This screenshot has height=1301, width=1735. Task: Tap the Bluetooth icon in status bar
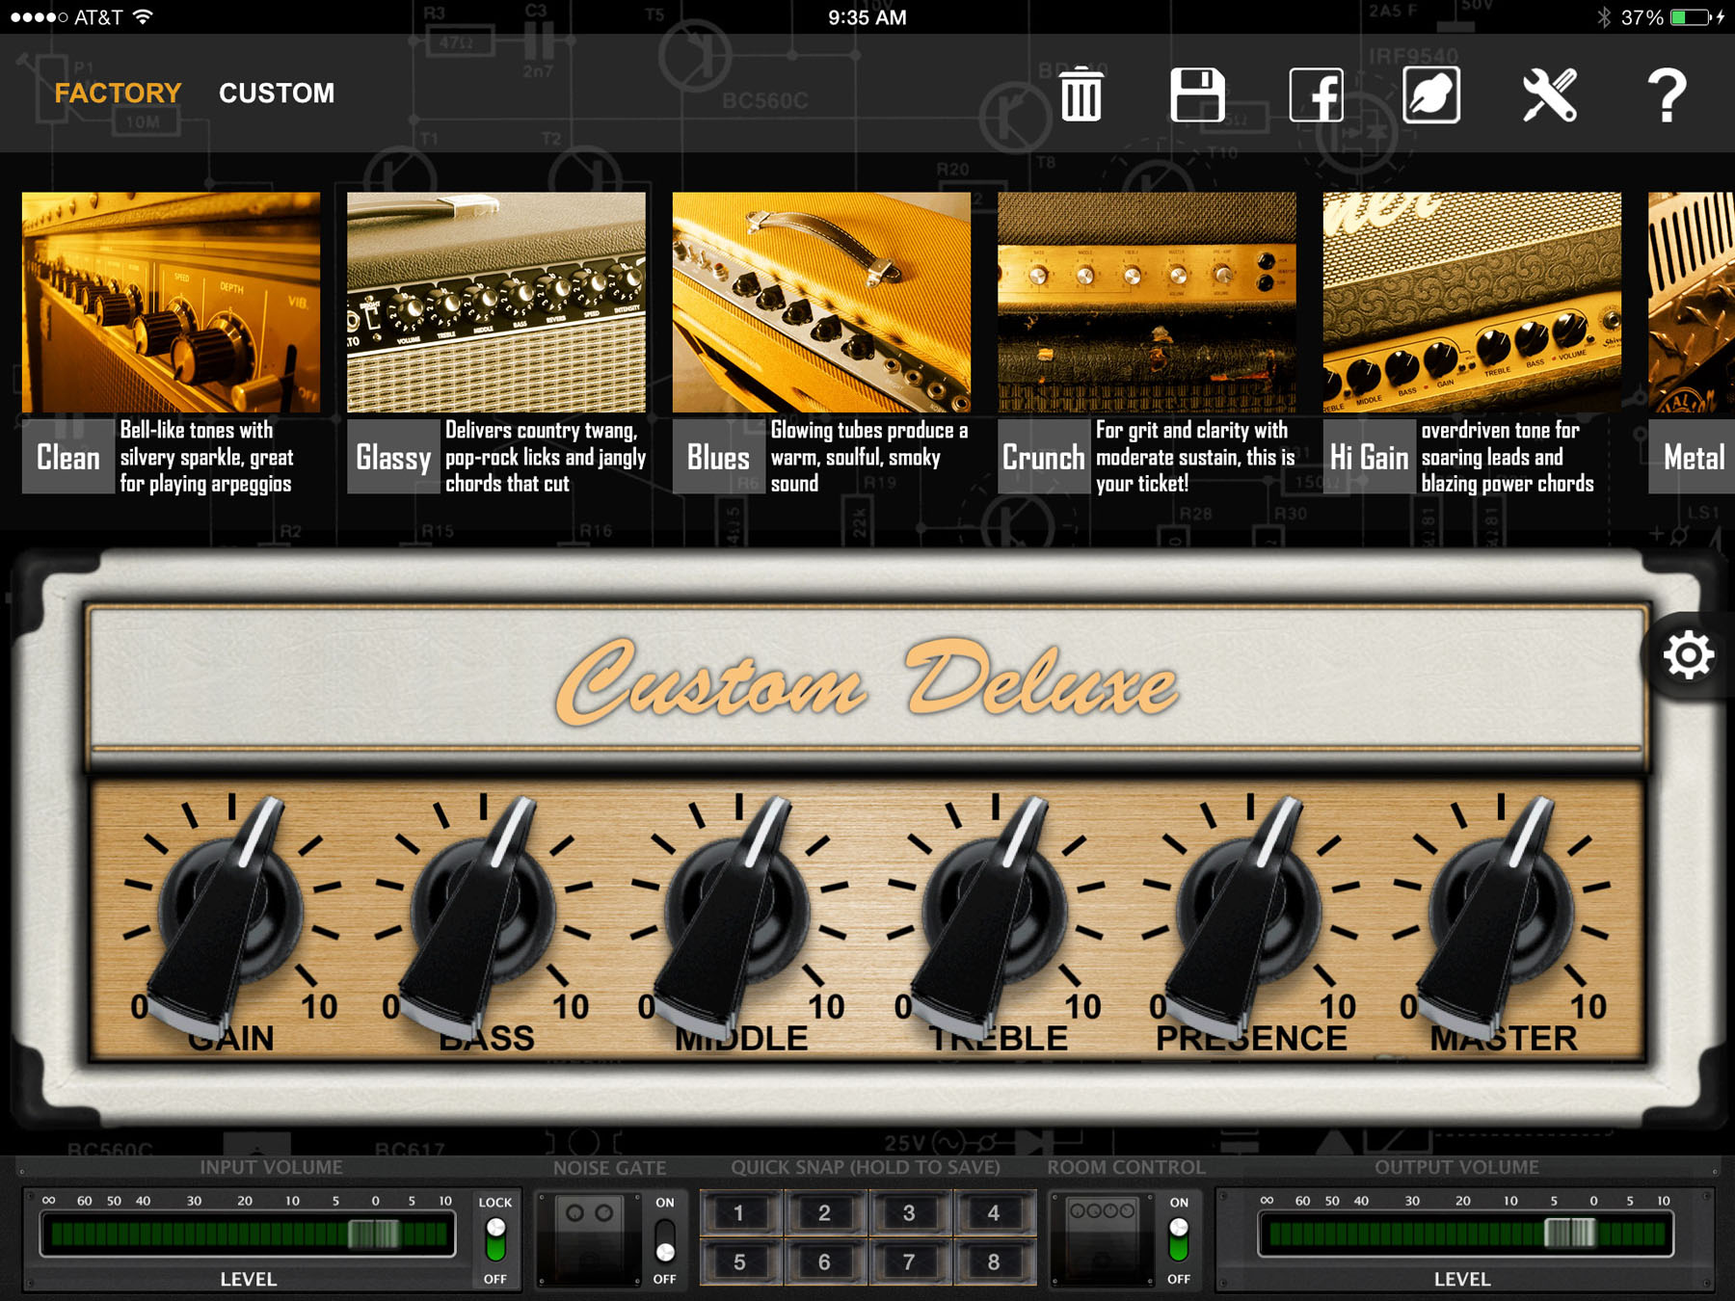[1604, 17]
